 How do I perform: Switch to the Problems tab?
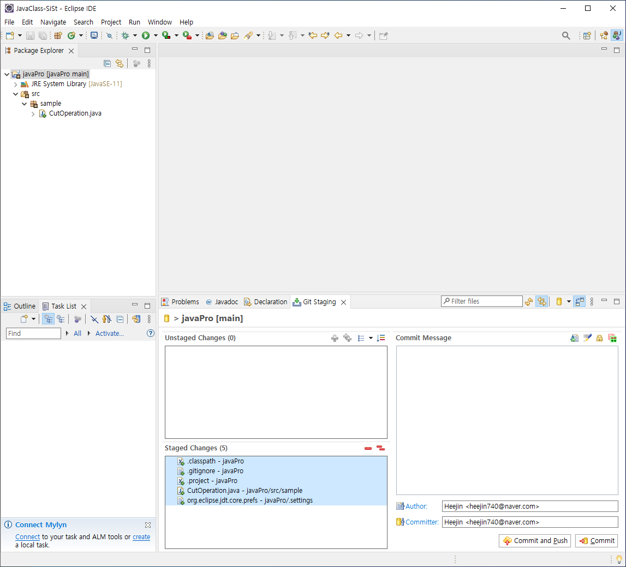pyautogui.click(x=180, y=302)
